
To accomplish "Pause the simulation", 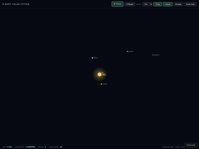I will pyautogui.click(x=118, y=4).
